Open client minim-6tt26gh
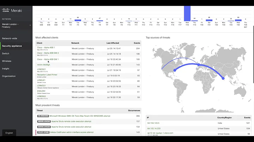Screen dimensions: 254x142 click(44, 65)
